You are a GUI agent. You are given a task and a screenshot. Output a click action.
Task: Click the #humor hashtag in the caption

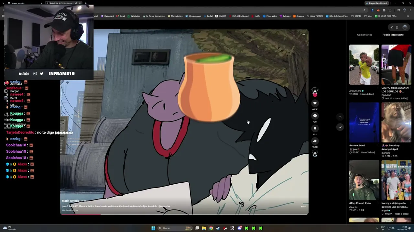tap(83, 206)
